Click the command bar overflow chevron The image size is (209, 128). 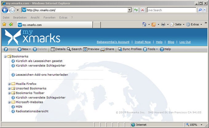tap(206, 23)
